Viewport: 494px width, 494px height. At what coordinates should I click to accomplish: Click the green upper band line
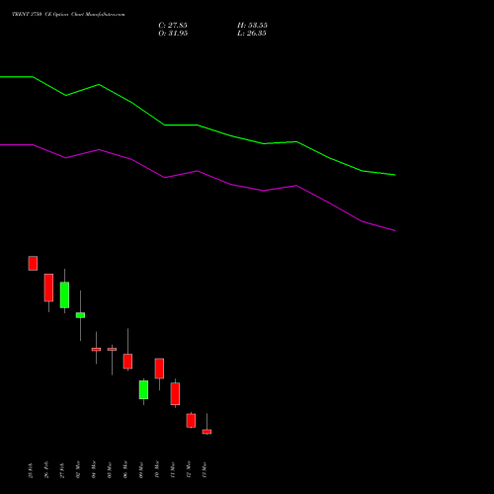[x=198, y=125]
